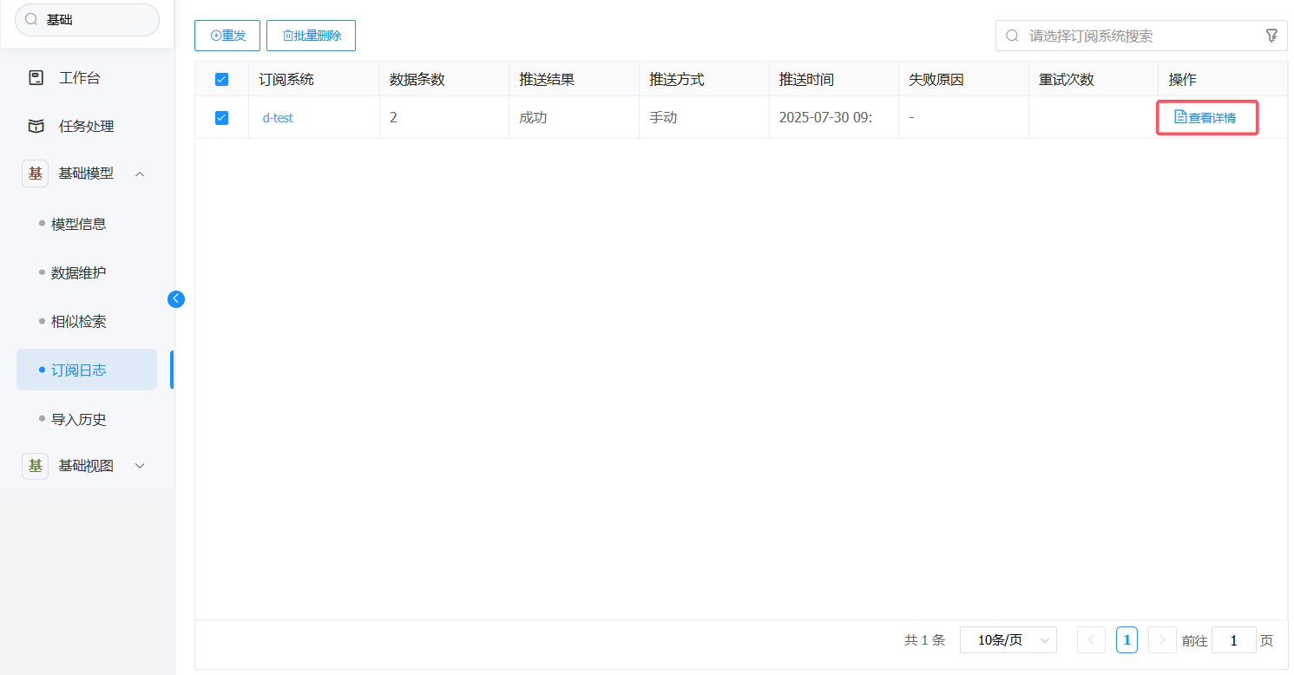Click the 基础模型 badge icon
The height and width of the screenshot is (675, 1294).
pyautogui.click(x=36, y=174)
